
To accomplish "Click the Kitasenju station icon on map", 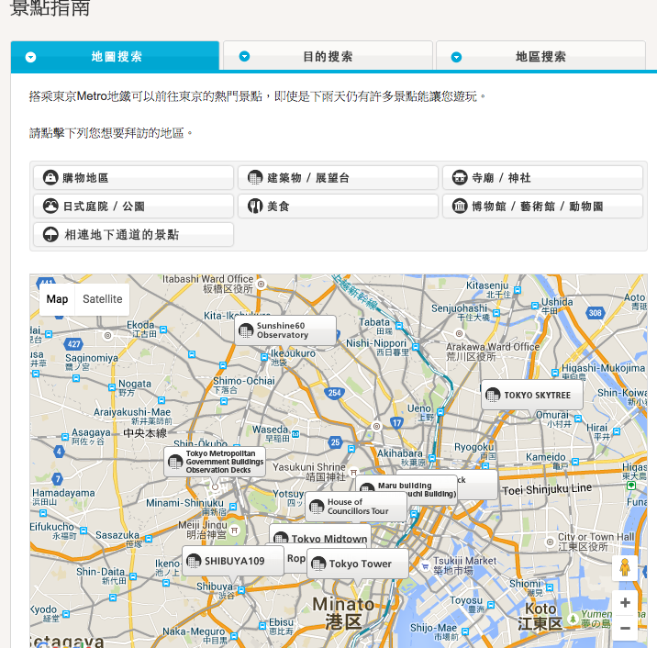I will point(518,290).
